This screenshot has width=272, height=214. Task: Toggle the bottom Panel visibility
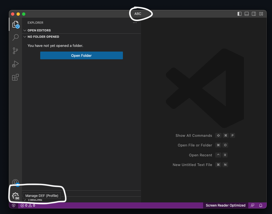coord(246,14)
